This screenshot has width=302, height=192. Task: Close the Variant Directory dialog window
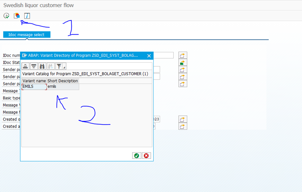pyautogui.click(x=149, y=56)
